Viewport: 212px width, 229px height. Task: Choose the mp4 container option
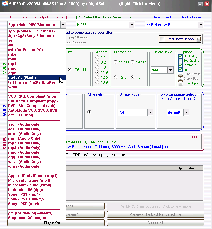[37, 64]
